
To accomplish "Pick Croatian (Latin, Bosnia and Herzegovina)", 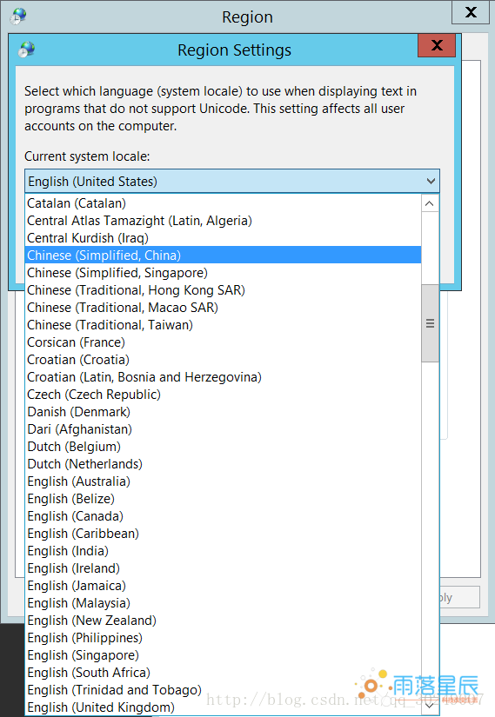I will 223,377.
